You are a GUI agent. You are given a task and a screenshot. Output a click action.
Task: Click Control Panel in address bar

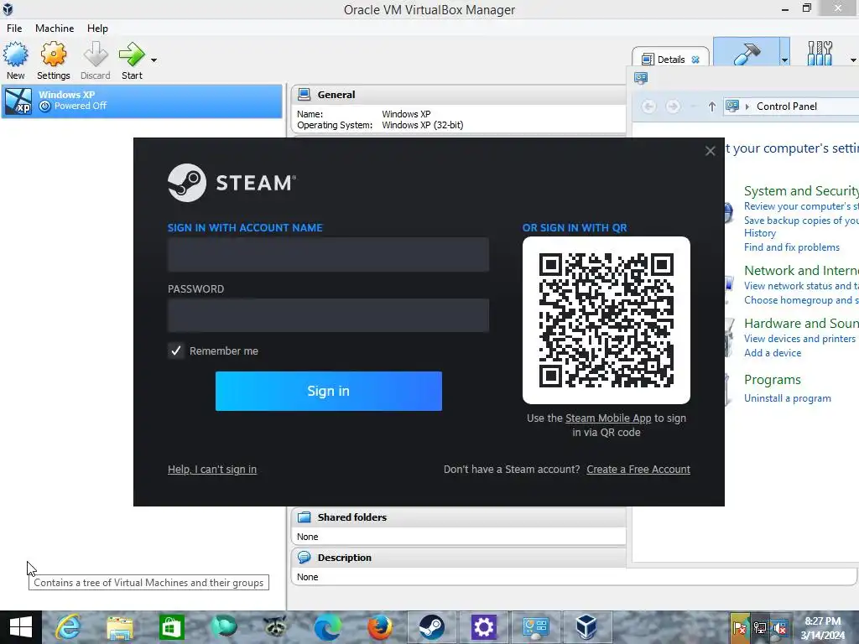[787, 106]
